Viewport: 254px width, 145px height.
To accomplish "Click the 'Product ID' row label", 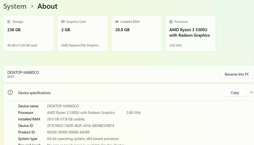I will [27, 132].
